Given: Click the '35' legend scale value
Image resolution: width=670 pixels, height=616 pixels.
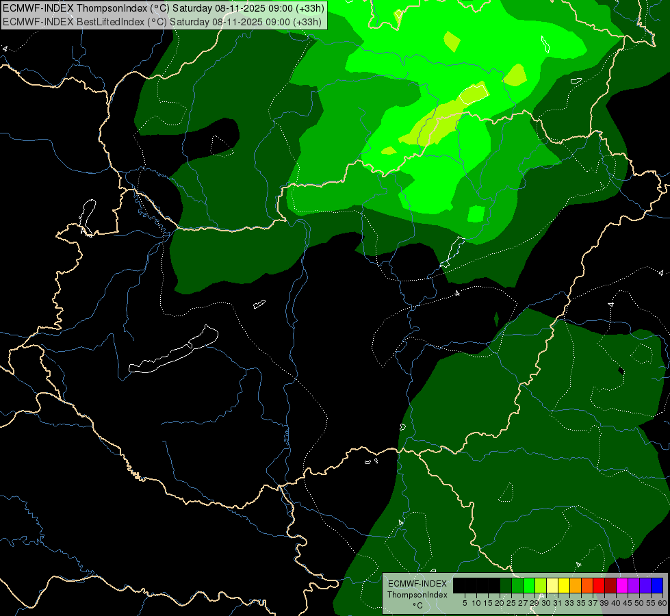Looking at the screenshot, I should [x=581, y=603].
